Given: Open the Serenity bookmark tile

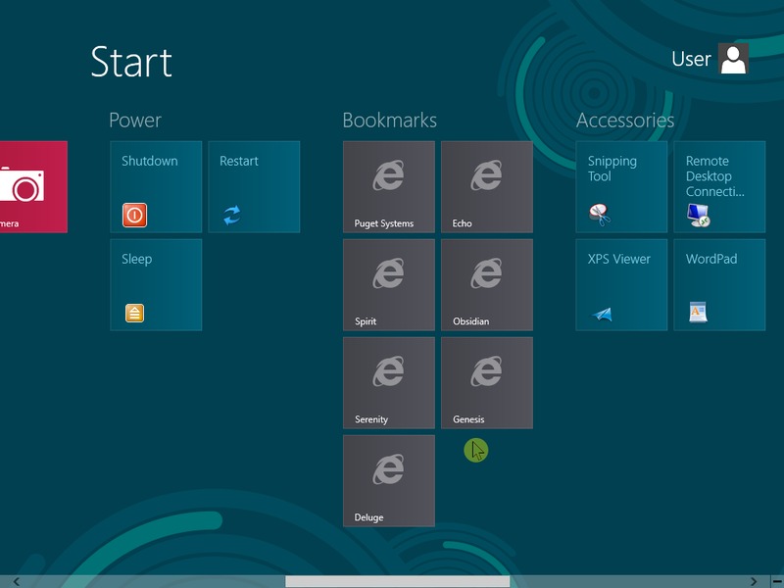Looking at the screenshot, I should coord(389,382).
